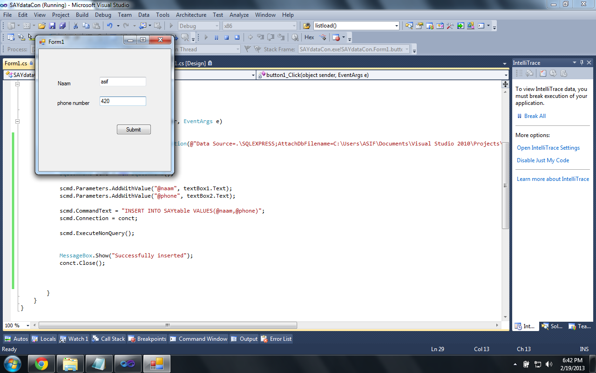Switch to the Locals debug tab

coord(44,339)
